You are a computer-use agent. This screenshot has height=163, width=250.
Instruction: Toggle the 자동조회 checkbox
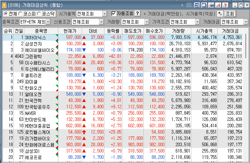(114, 14)
